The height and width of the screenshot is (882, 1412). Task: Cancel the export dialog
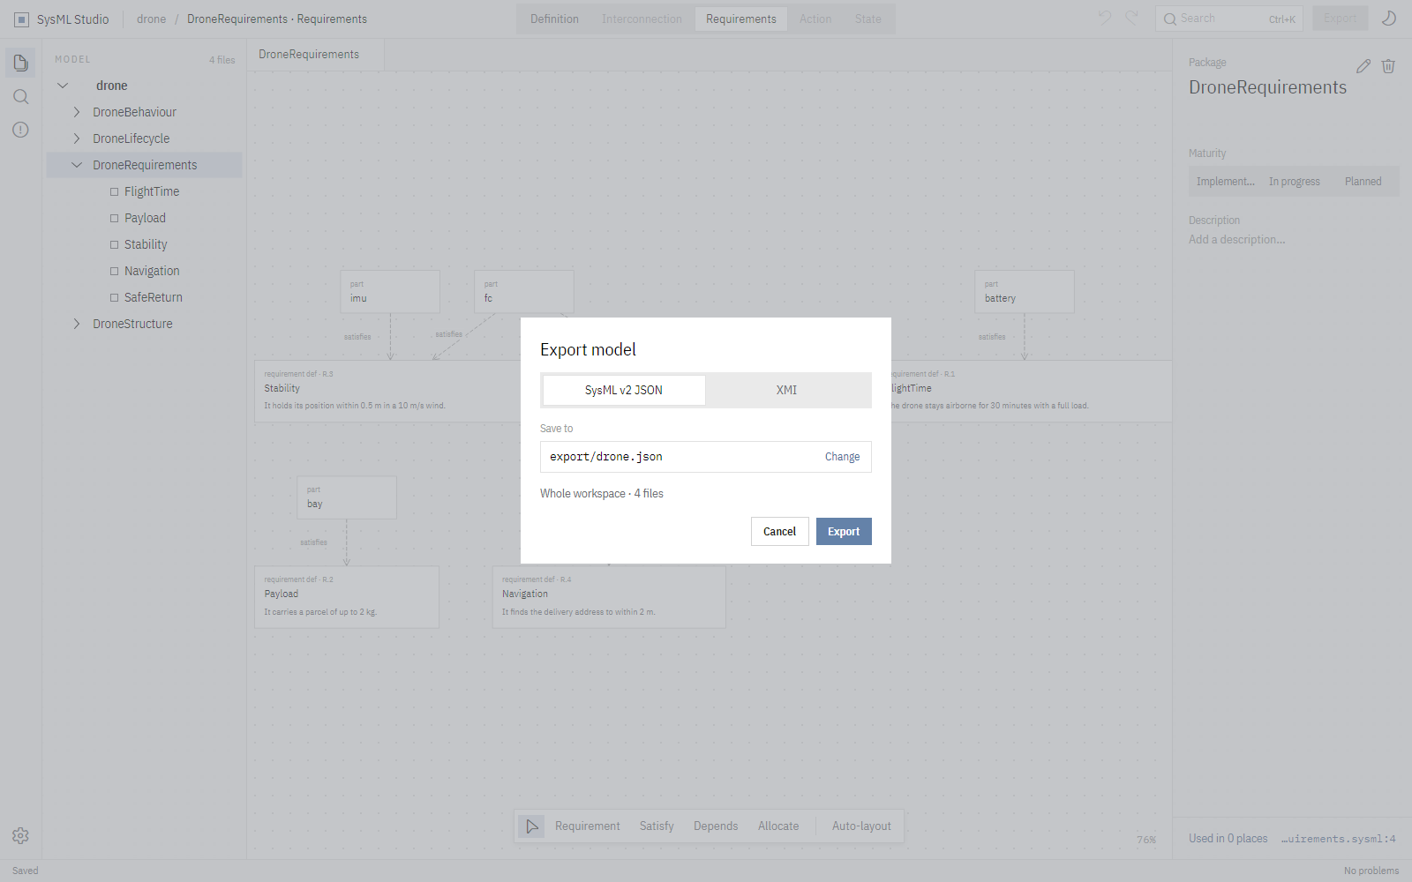(x=780, y=532)
